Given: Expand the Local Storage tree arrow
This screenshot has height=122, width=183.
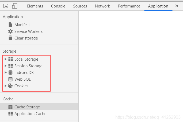Looking at the screenshot, I should (x=6, y=59).
